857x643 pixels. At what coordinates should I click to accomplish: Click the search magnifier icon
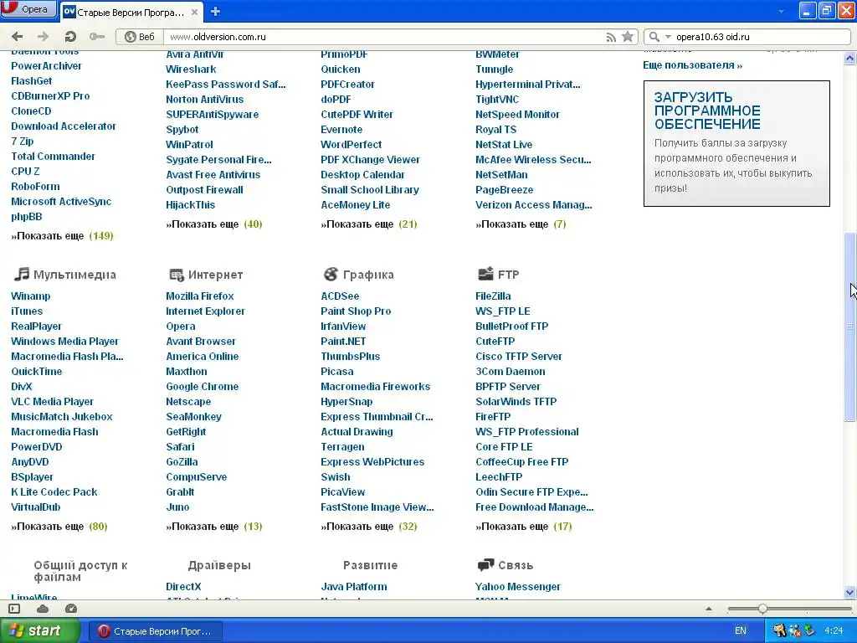point(654,37)
